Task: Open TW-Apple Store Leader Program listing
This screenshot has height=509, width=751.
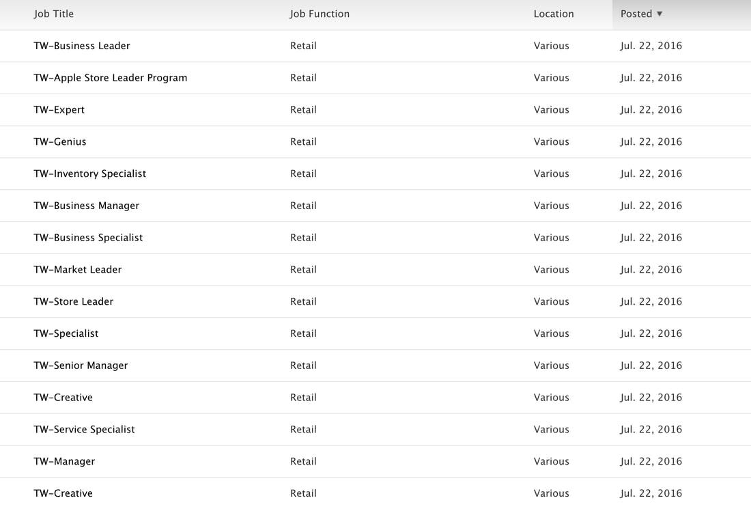Action: click(111, 78)
